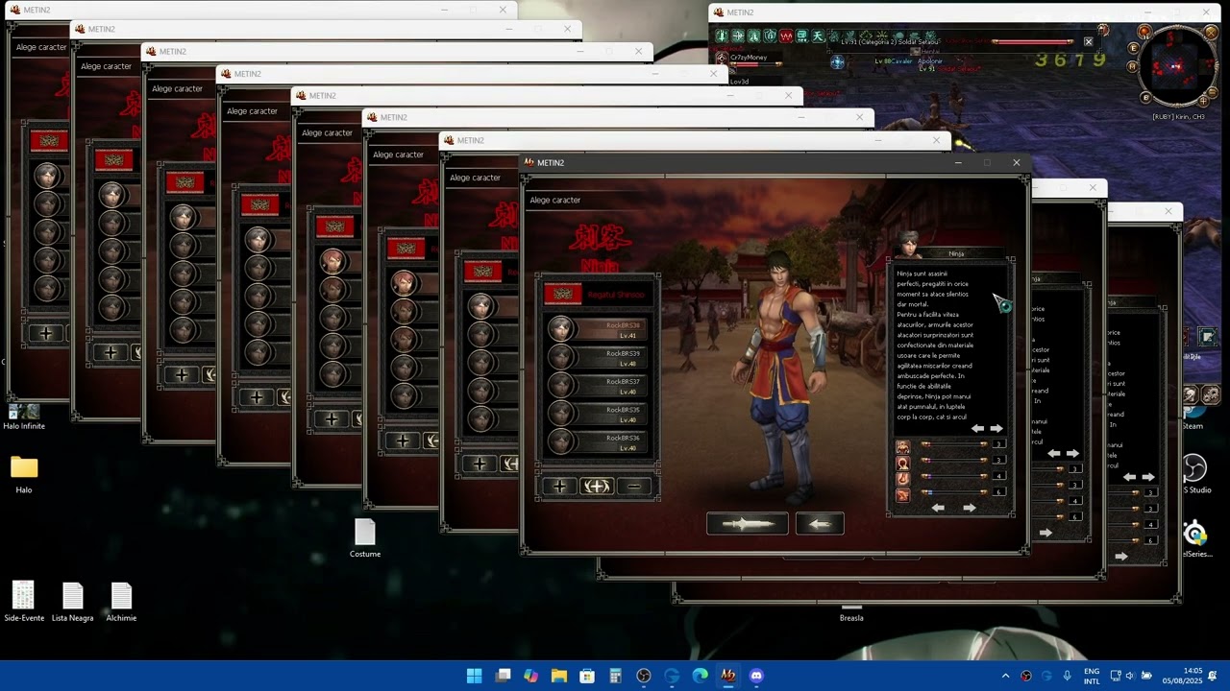1230x691 pixels.
Task: Click the microphone icon in system tray
Action: point(1067,676)
